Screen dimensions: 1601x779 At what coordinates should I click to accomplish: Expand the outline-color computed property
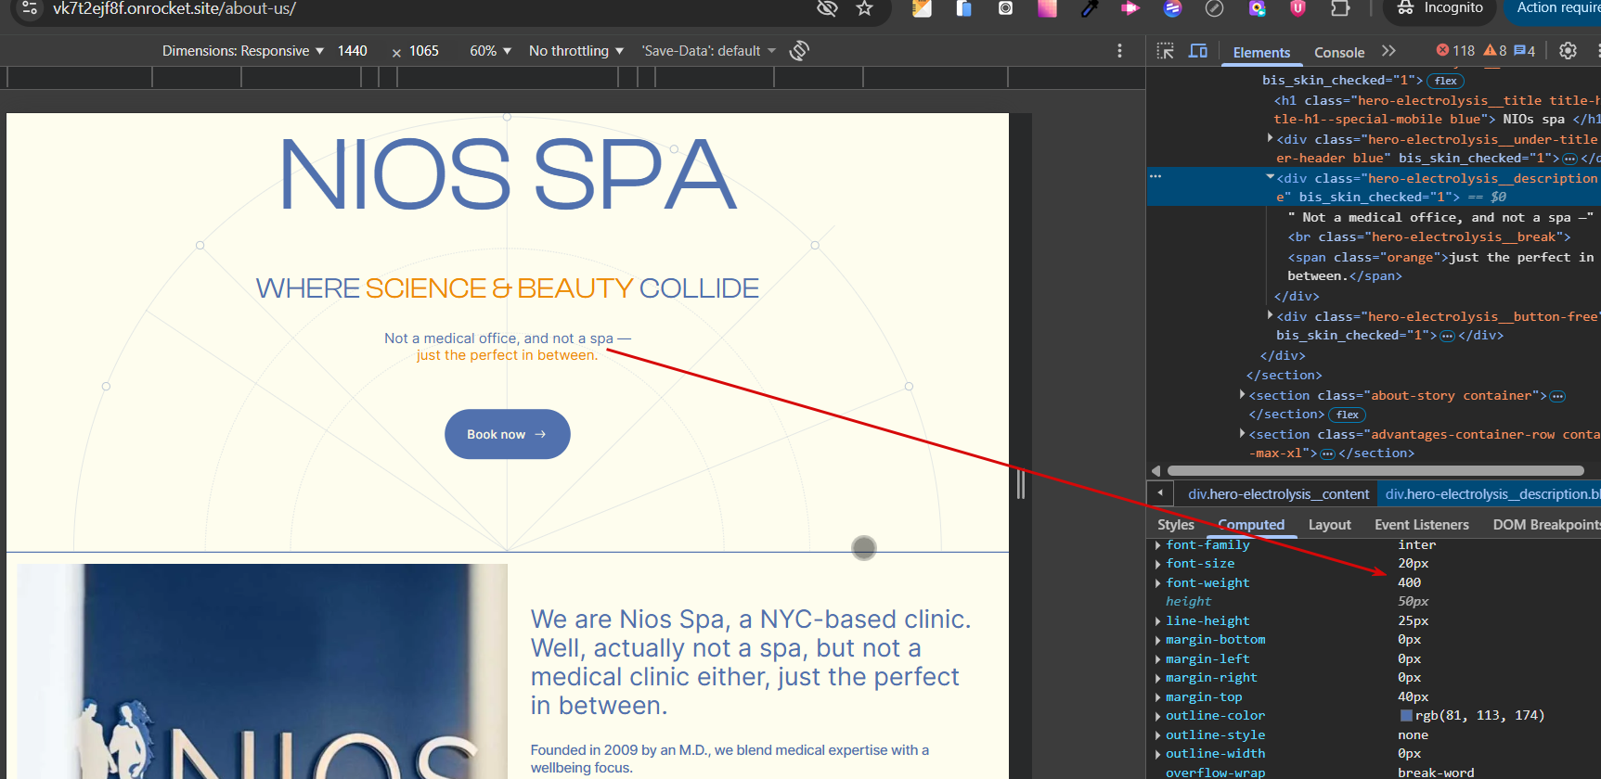click(1157, 716)
